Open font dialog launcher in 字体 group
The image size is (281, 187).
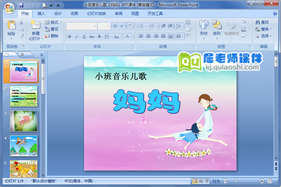(x=133, y=46)
